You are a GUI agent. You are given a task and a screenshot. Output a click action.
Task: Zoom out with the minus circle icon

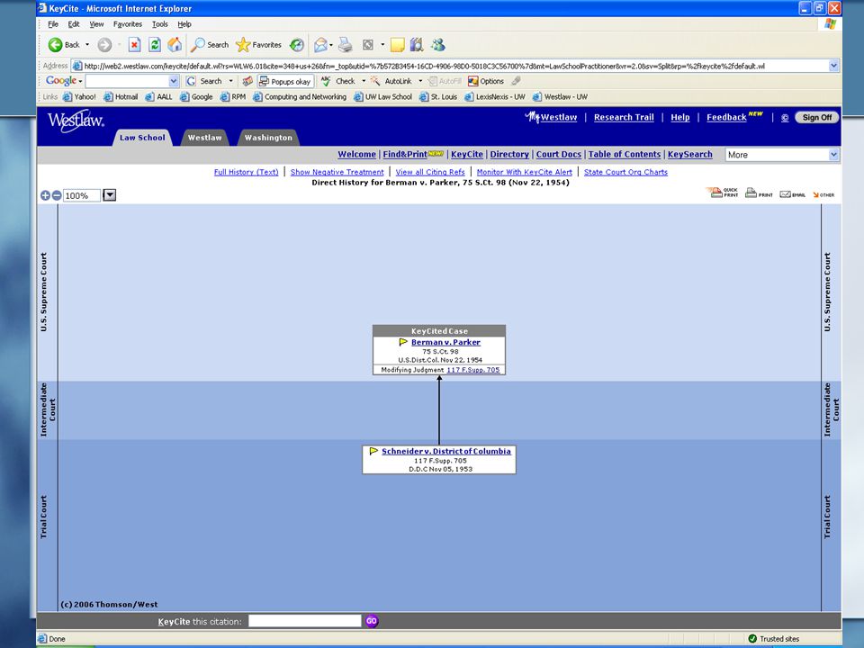point(56,195)
